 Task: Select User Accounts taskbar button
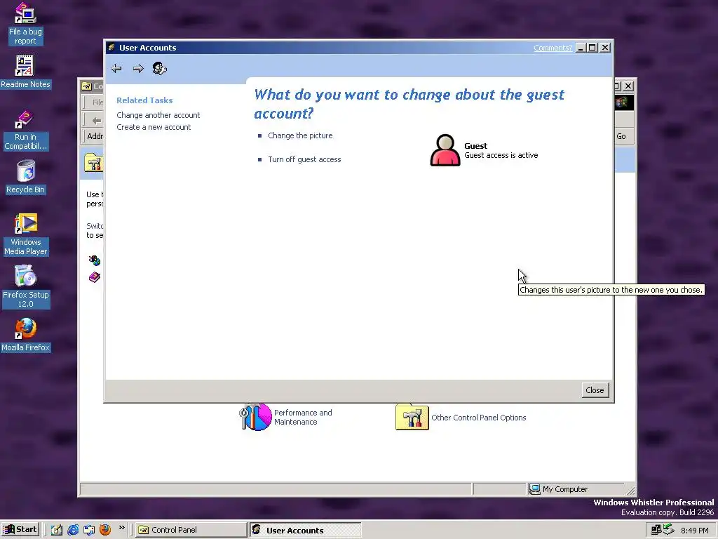[x=305, y=531]
